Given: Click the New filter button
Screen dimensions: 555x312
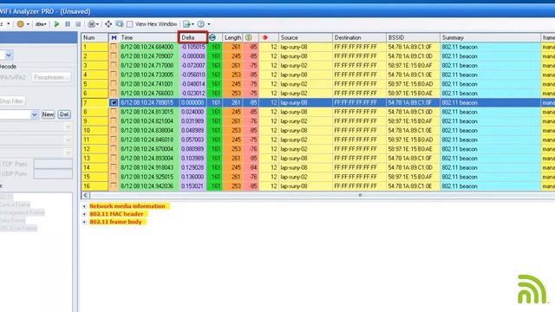Looking at the screenshot, I should coord(48,114).
